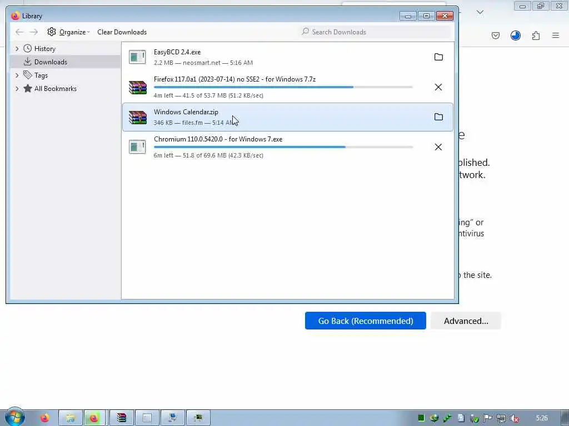
Task: Click the Windows Calendar.zip archive icon
Action: click(138, 118)
